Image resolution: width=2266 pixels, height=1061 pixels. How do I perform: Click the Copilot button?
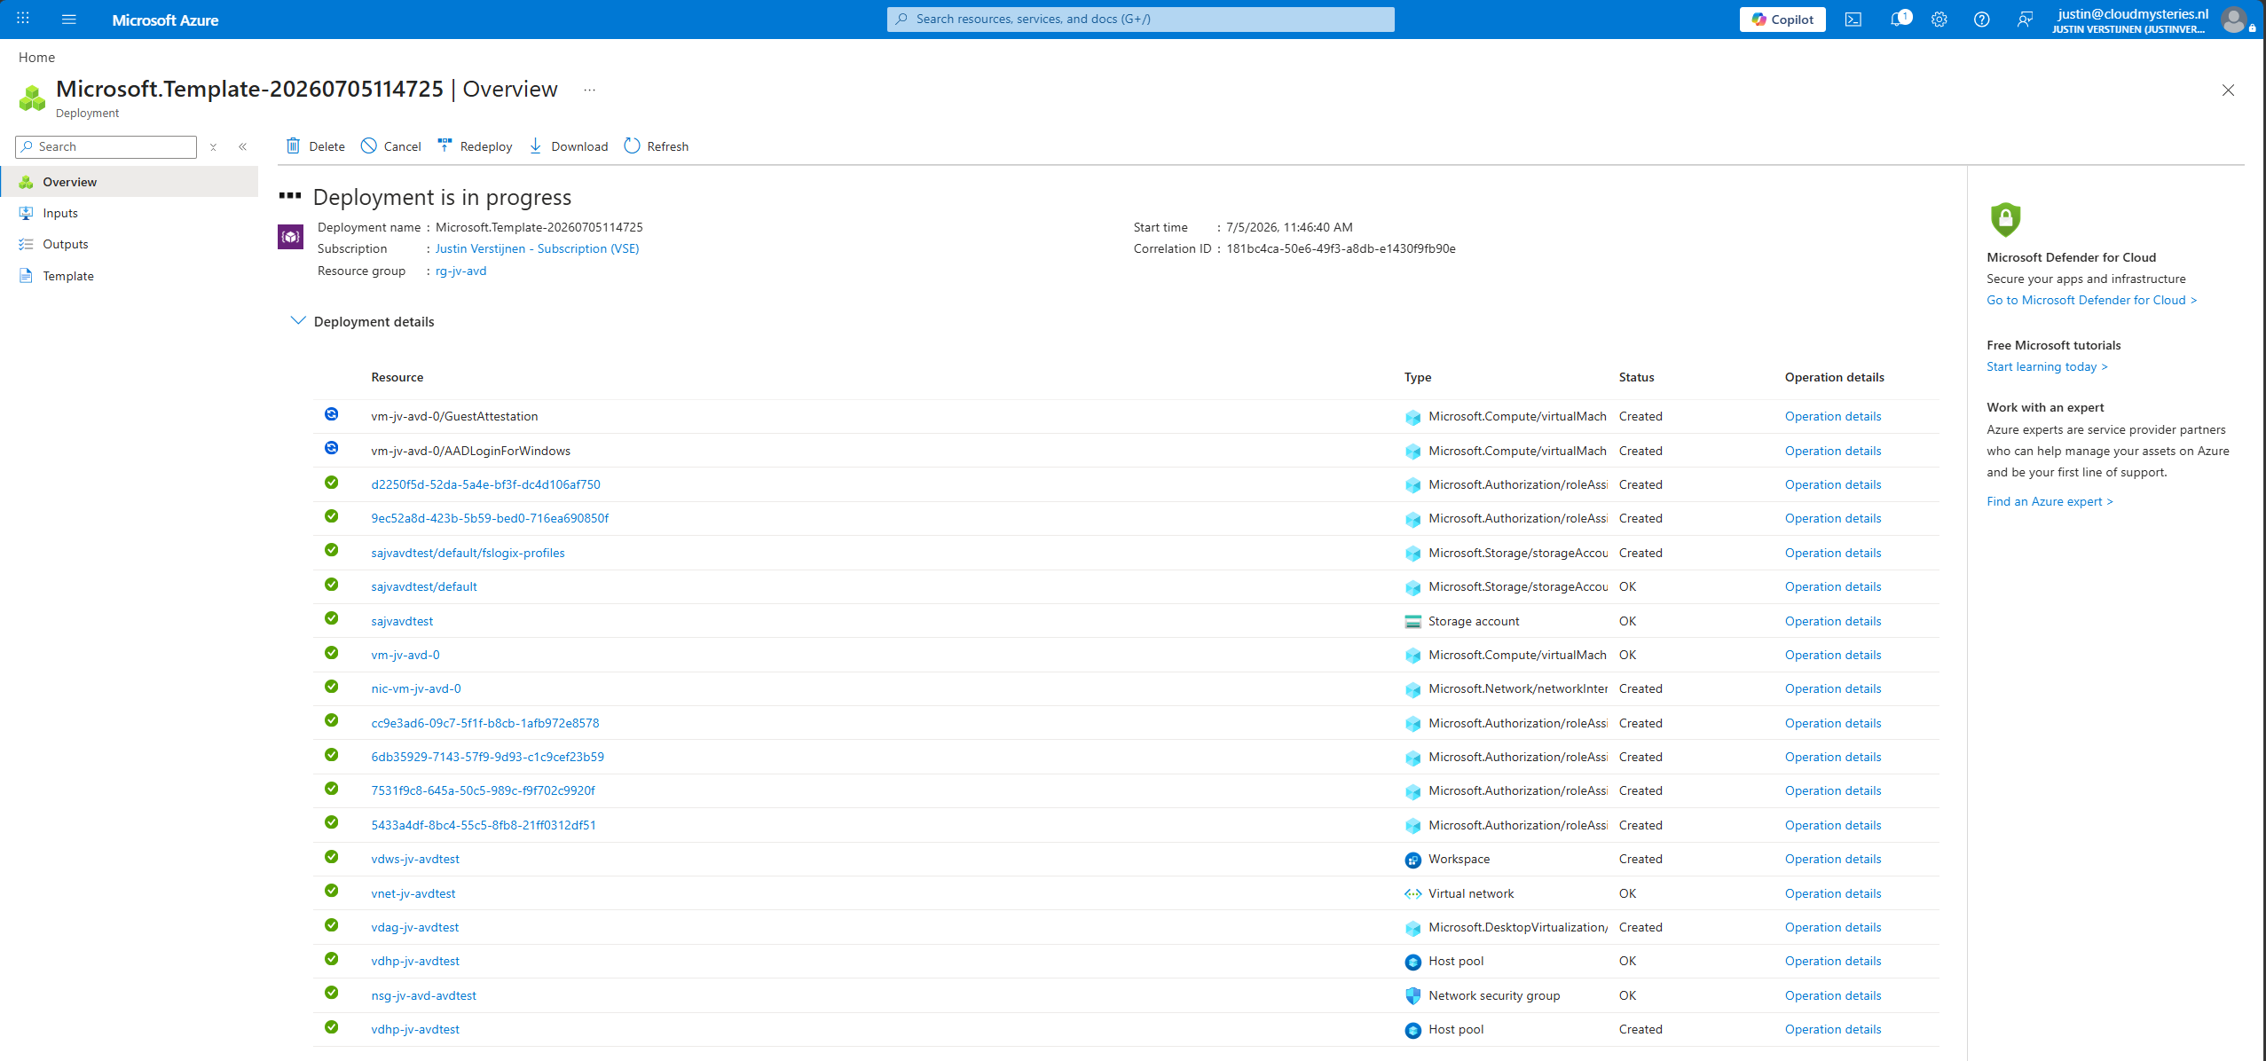[x=1782, y=20]
